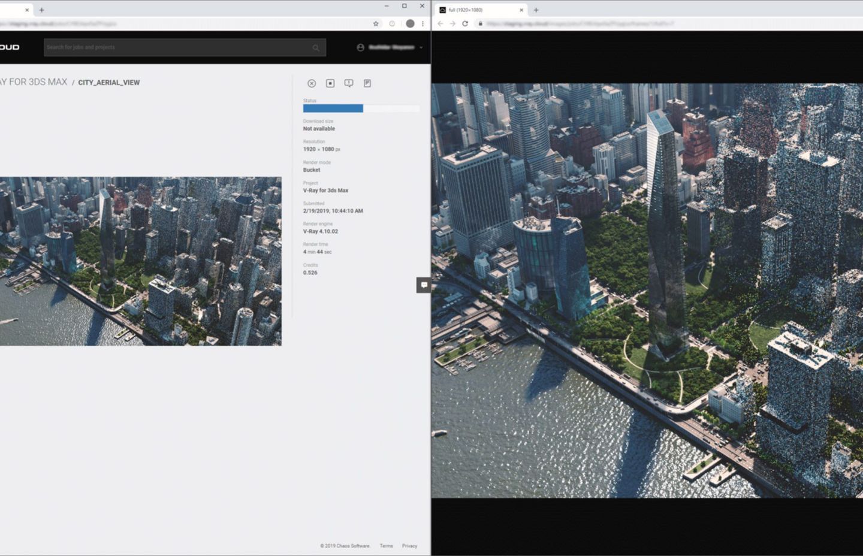The height and width of the screenshot is (556, 863).
Task: Click the search magnifier icon
Action: click(x=316, y=47)
